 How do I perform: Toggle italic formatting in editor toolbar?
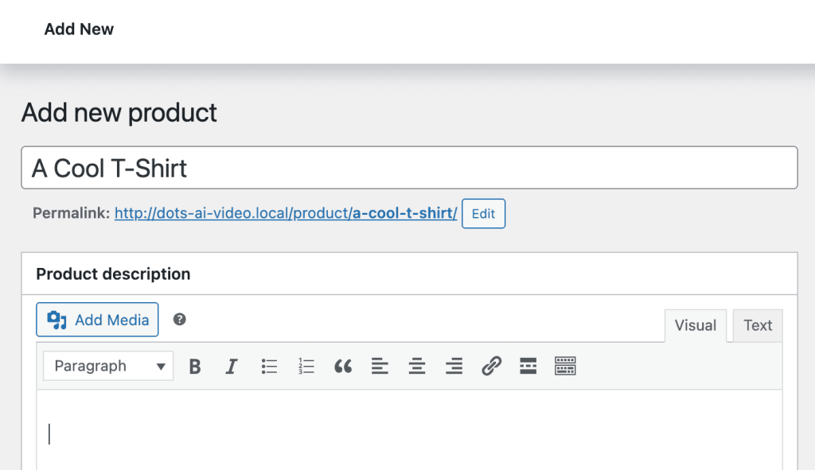232,366
